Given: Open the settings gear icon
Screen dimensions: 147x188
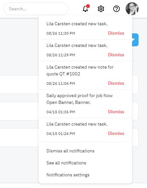Looking at the screenshot, I should (101, 9).
